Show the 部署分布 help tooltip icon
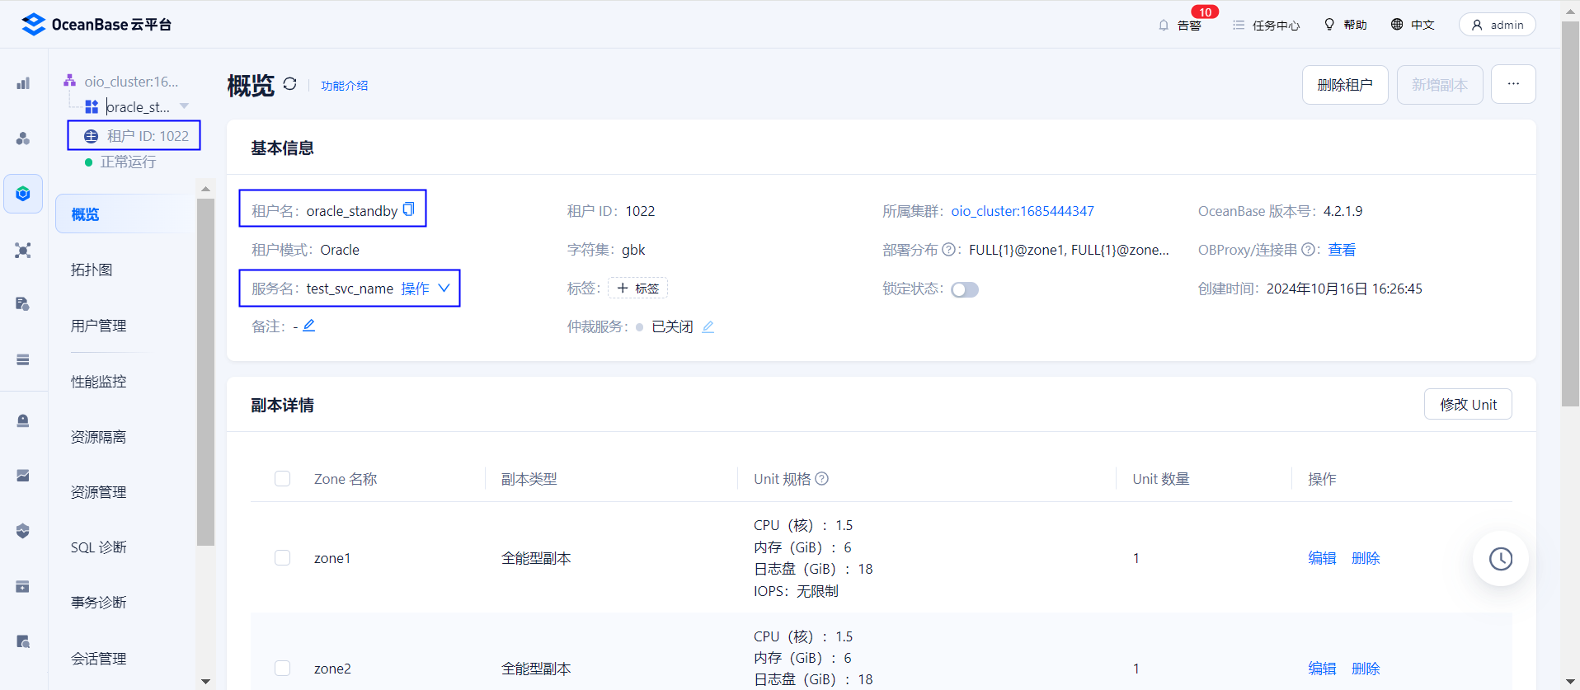Viewport: 1580px width, 690px height. (x=948, y=249)
